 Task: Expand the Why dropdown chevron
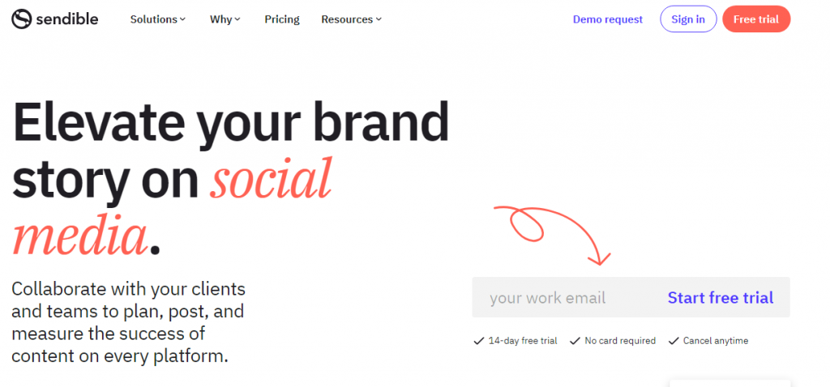point(237,19)
